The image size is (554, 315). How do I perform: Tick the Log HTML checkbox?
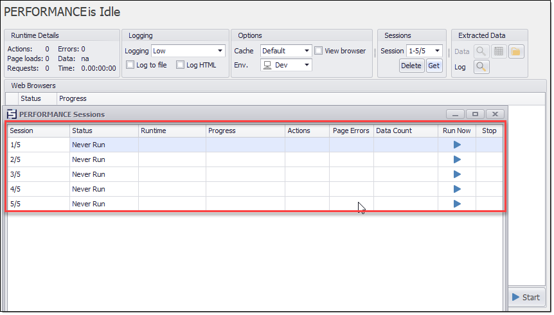coord(181,65)
